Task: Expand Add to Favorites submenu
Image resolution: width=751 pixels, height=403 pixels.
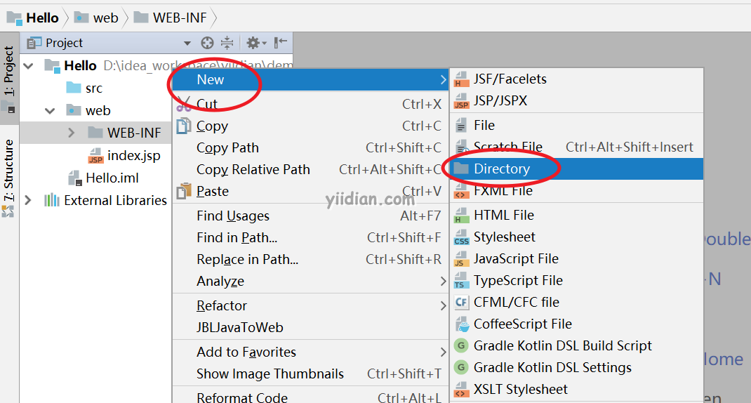Action: click(310, 352)
